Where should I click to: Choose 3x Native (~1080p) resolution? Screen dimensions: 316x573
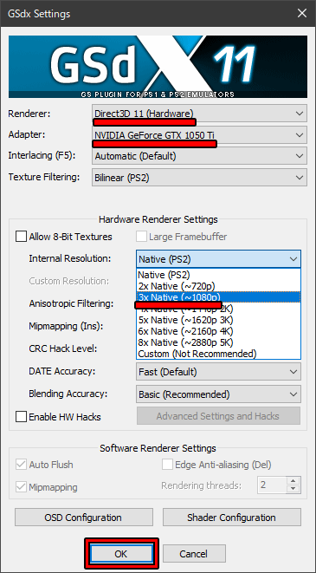[x=218, y=296]
